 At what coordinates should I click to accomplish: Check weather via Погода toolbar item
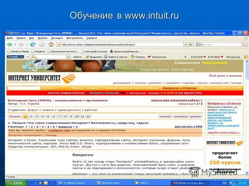click(233, 57)
